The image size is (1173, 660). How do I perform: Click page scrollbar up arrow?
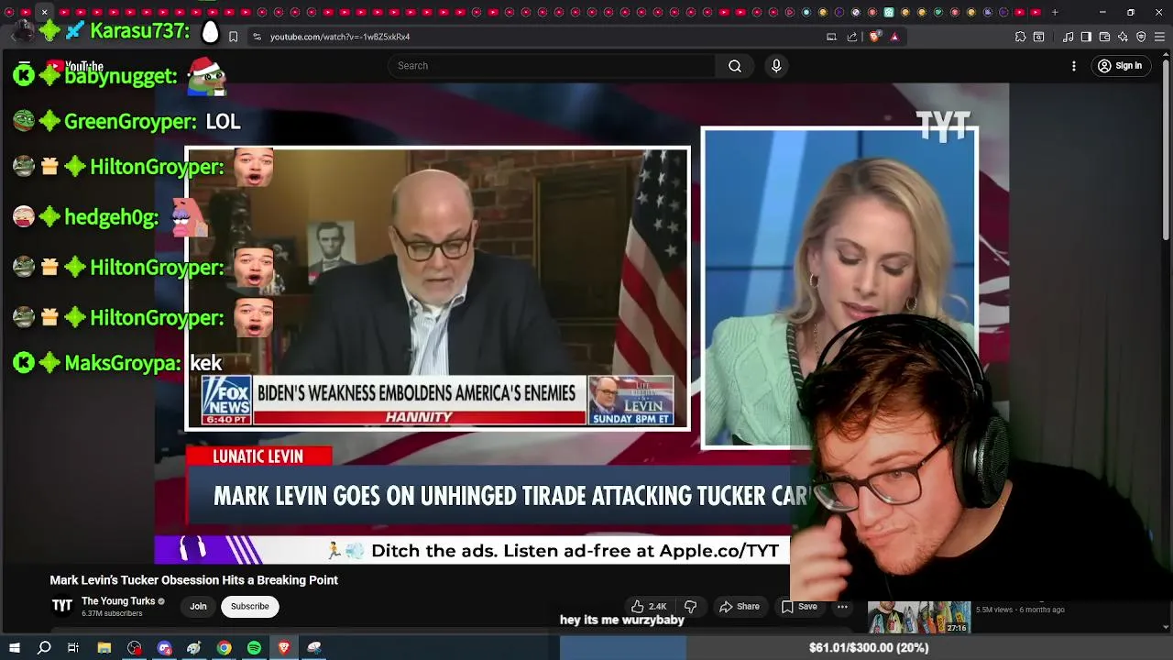pyautogui.click(x=1166, y=55)
